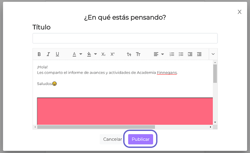The width and height of the screenshot is (250, 153).
Task: Open alignment options dropdown arrow
Action: [162, 54]
